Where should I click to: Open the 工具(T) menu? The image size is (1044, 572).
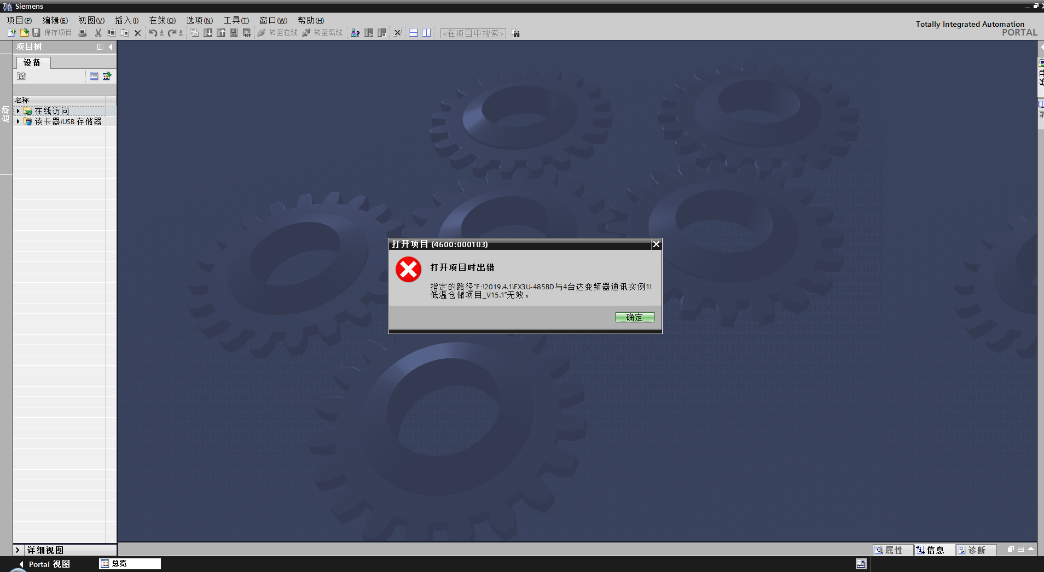(236, 20)
